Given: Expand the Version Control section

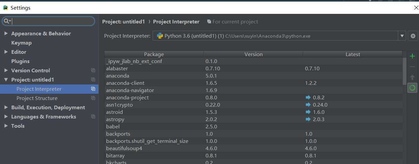Looking at the screenshot, I should (x=6, y=70).
